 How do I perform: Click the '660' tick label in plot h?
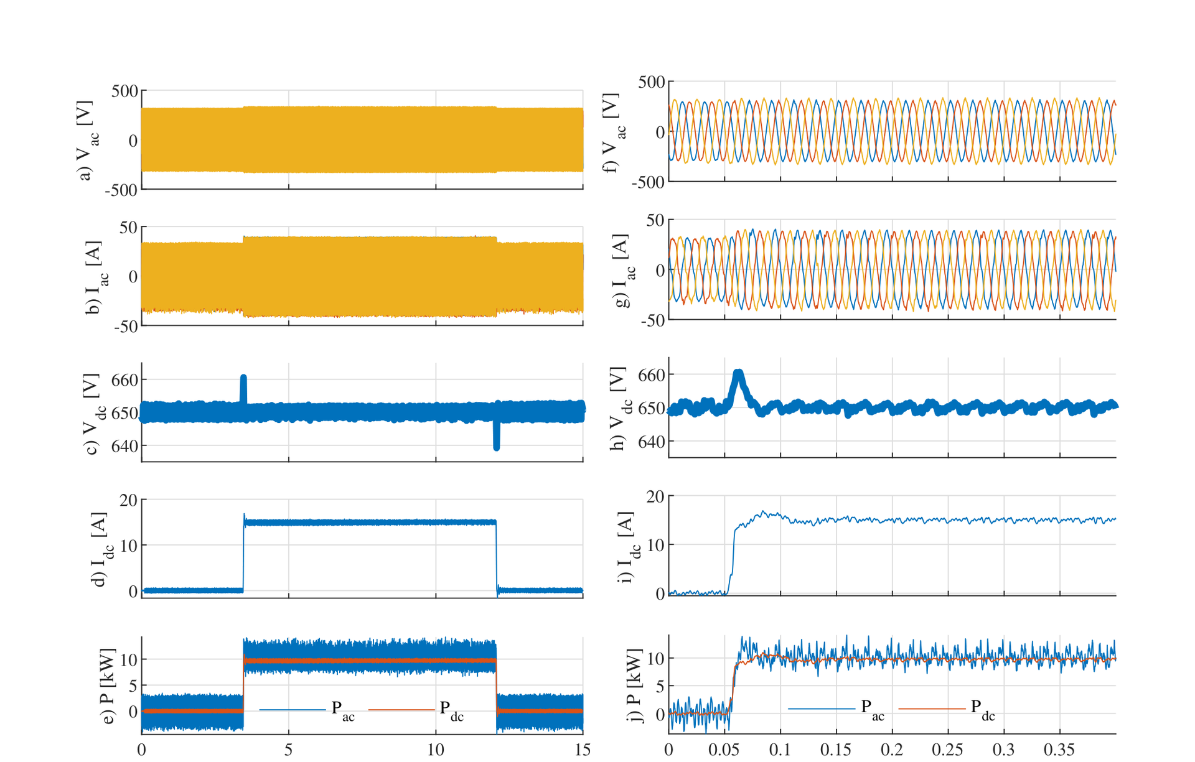click(x=652, y=375)
